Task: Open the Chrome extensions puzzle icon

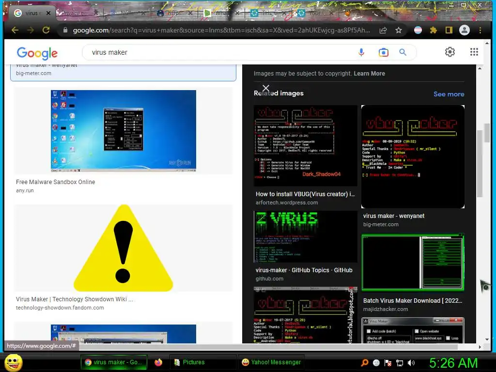Action: click(x=434, y=31)
